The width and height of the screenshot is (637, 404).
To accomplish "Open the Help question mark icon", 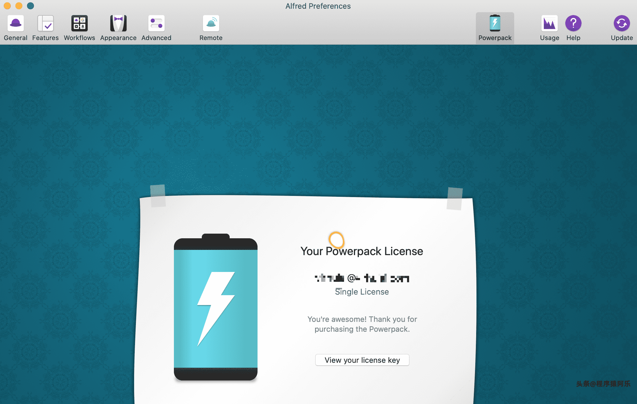I will pyautogui.click(x=573, y=23).
